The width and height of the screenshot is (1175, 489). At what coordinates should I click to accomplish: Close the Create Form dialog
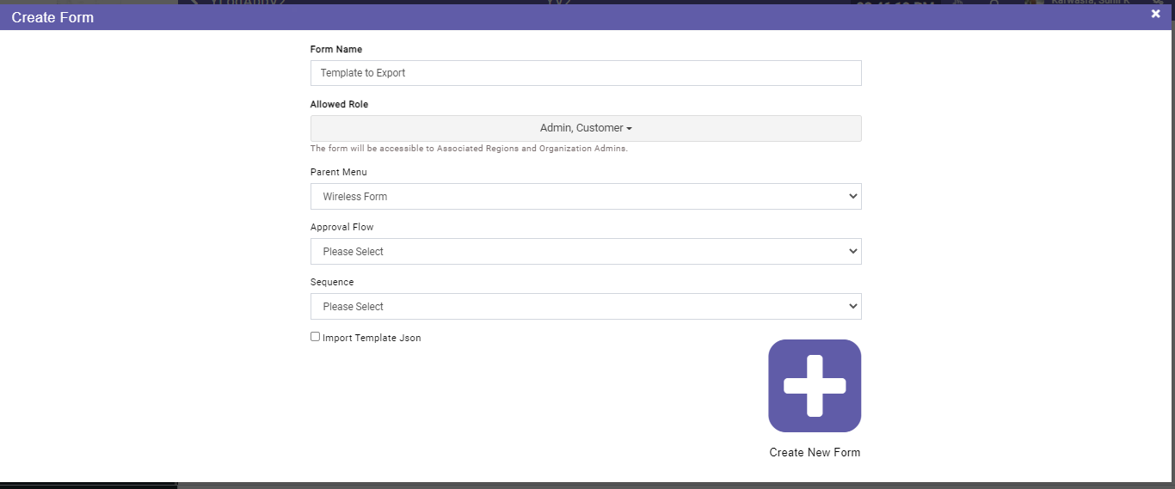point(1156,14)
